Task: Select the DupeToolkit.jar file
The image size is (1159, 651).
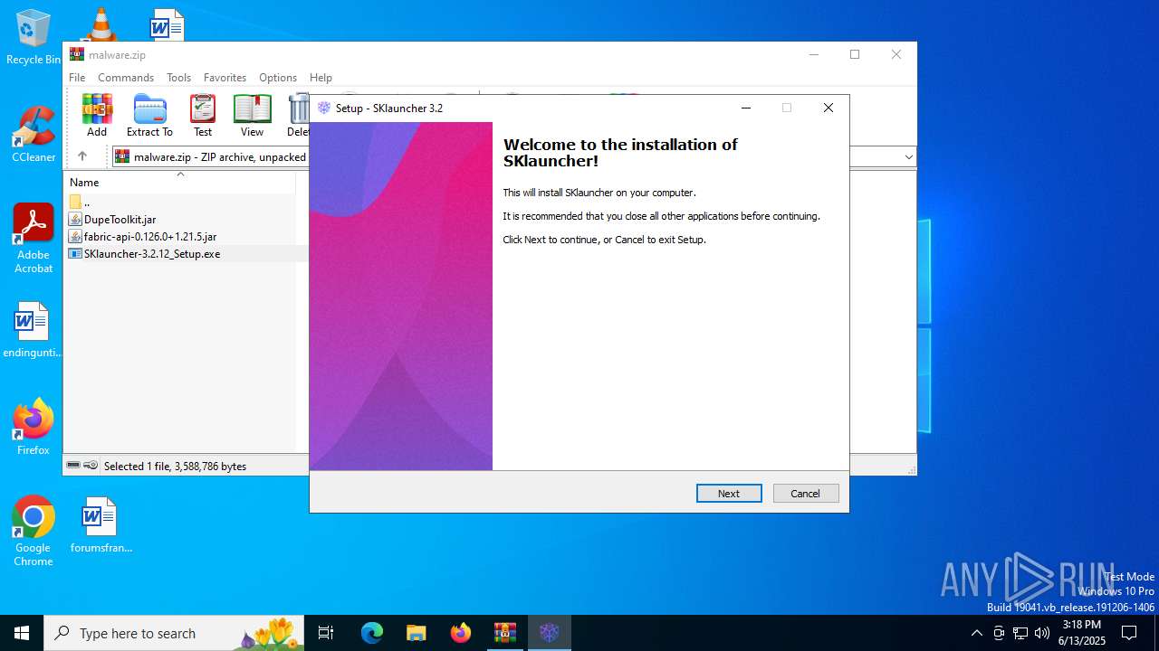Action: tap(120, 219)
